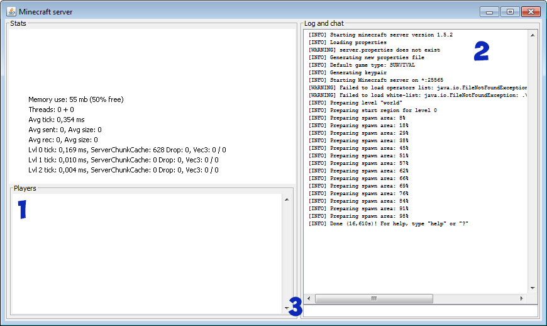This screenshot has width=547, height=326.
Task: Click the 'Stats' panel label
Action: click(x=18, y=23)
